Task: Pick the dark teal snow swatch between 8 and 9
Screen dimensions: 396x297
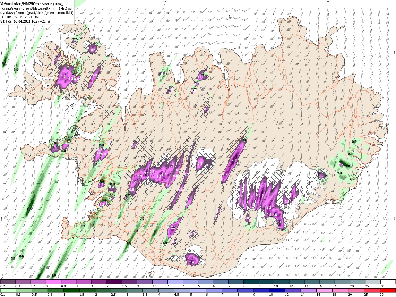Action: pyautogui.click(x=251, y=282)
